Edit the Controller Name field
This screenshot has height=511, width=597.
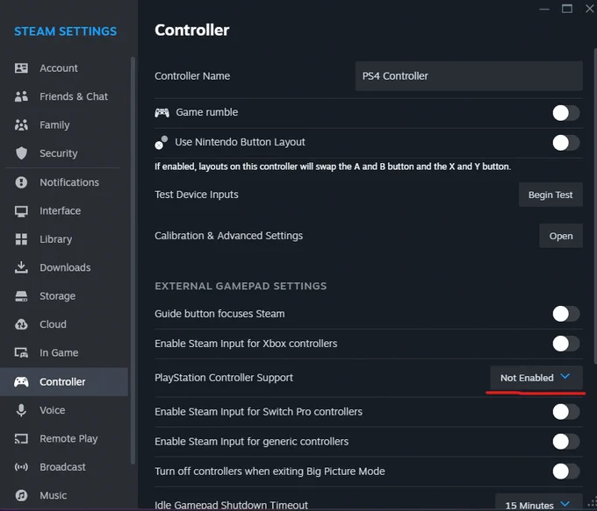469,76
